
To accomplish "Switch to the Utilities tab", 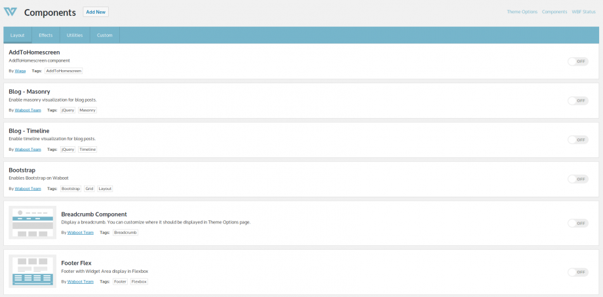I will [x=75, y=35].
